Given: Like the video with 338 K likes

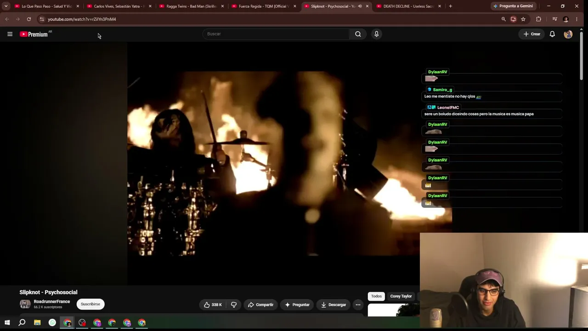Looking at the screenshot, I should (x=213, y=304).
